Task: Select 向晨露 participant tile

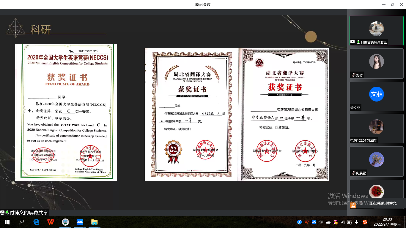Action: click(376, 161)
